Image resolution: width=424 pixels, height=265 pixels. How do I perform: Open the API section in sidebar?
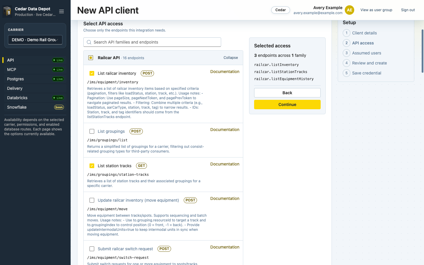tap(35, 60)
